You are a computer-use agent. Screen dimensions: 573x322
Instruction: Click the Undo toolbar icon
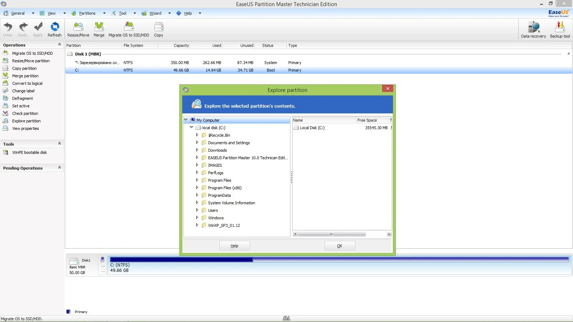(8, 29)
